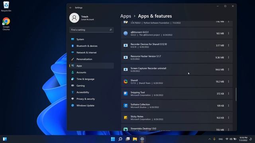Open Windows Update settings
255x143 pixels.
tap(92, 105)
